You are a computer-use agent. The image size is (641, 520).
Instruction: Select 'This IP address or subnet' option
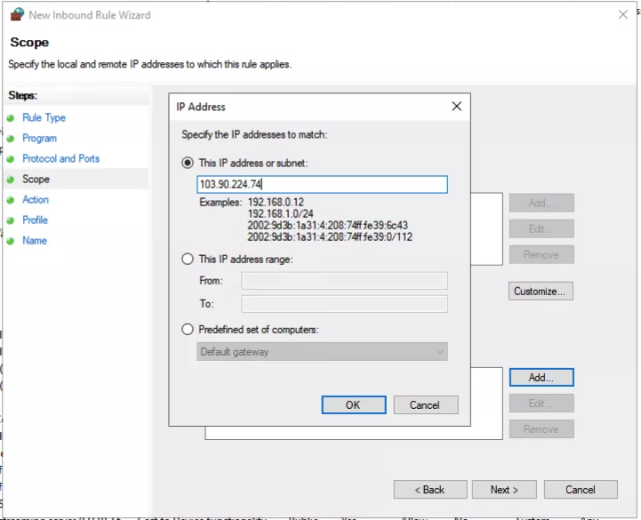pyautogui.click(x=188, y=164)
